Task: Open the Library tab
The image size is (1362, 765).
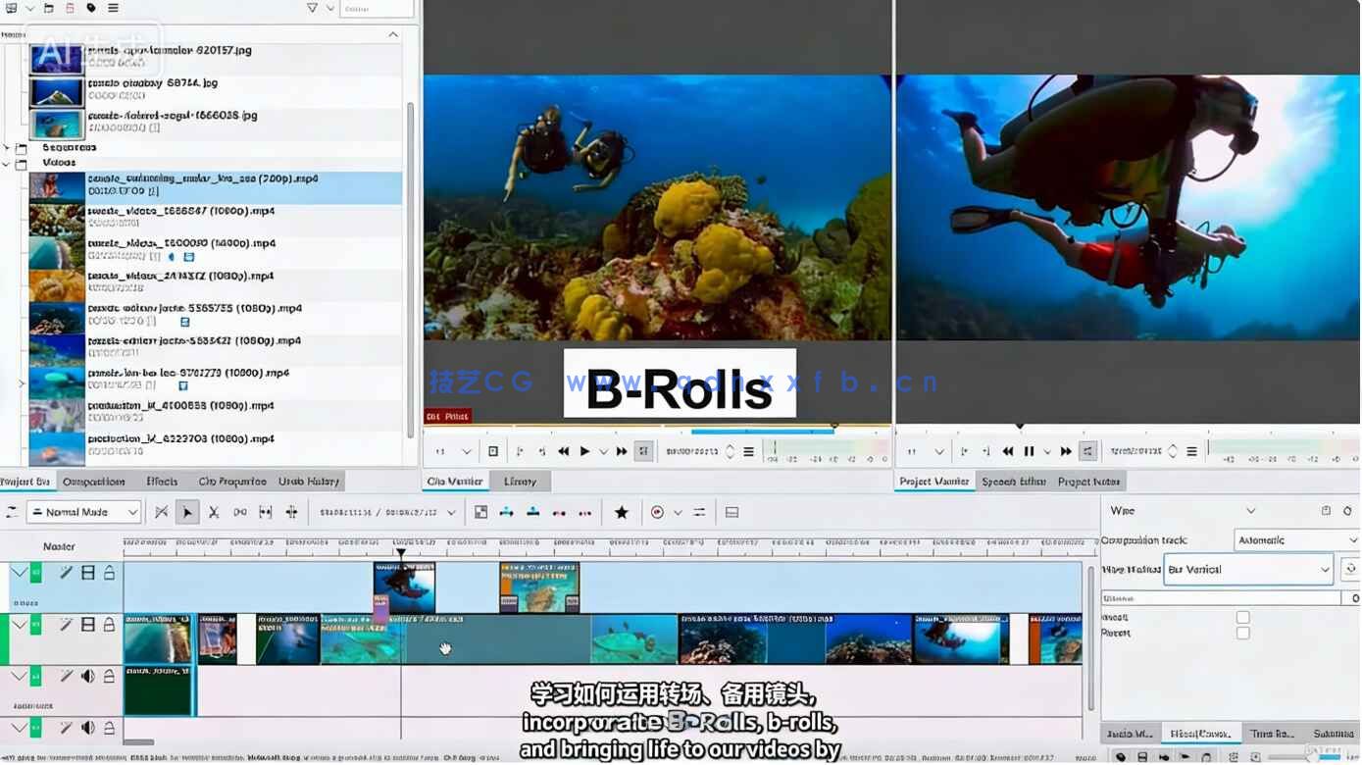Action: 520,482
